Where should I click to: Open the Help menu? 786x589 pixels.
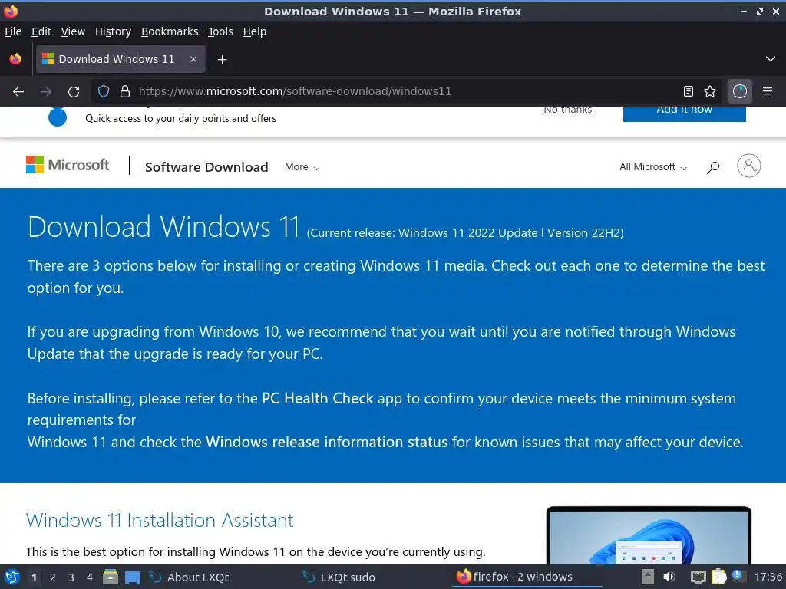pyautogui.click(x=255, y=31)
